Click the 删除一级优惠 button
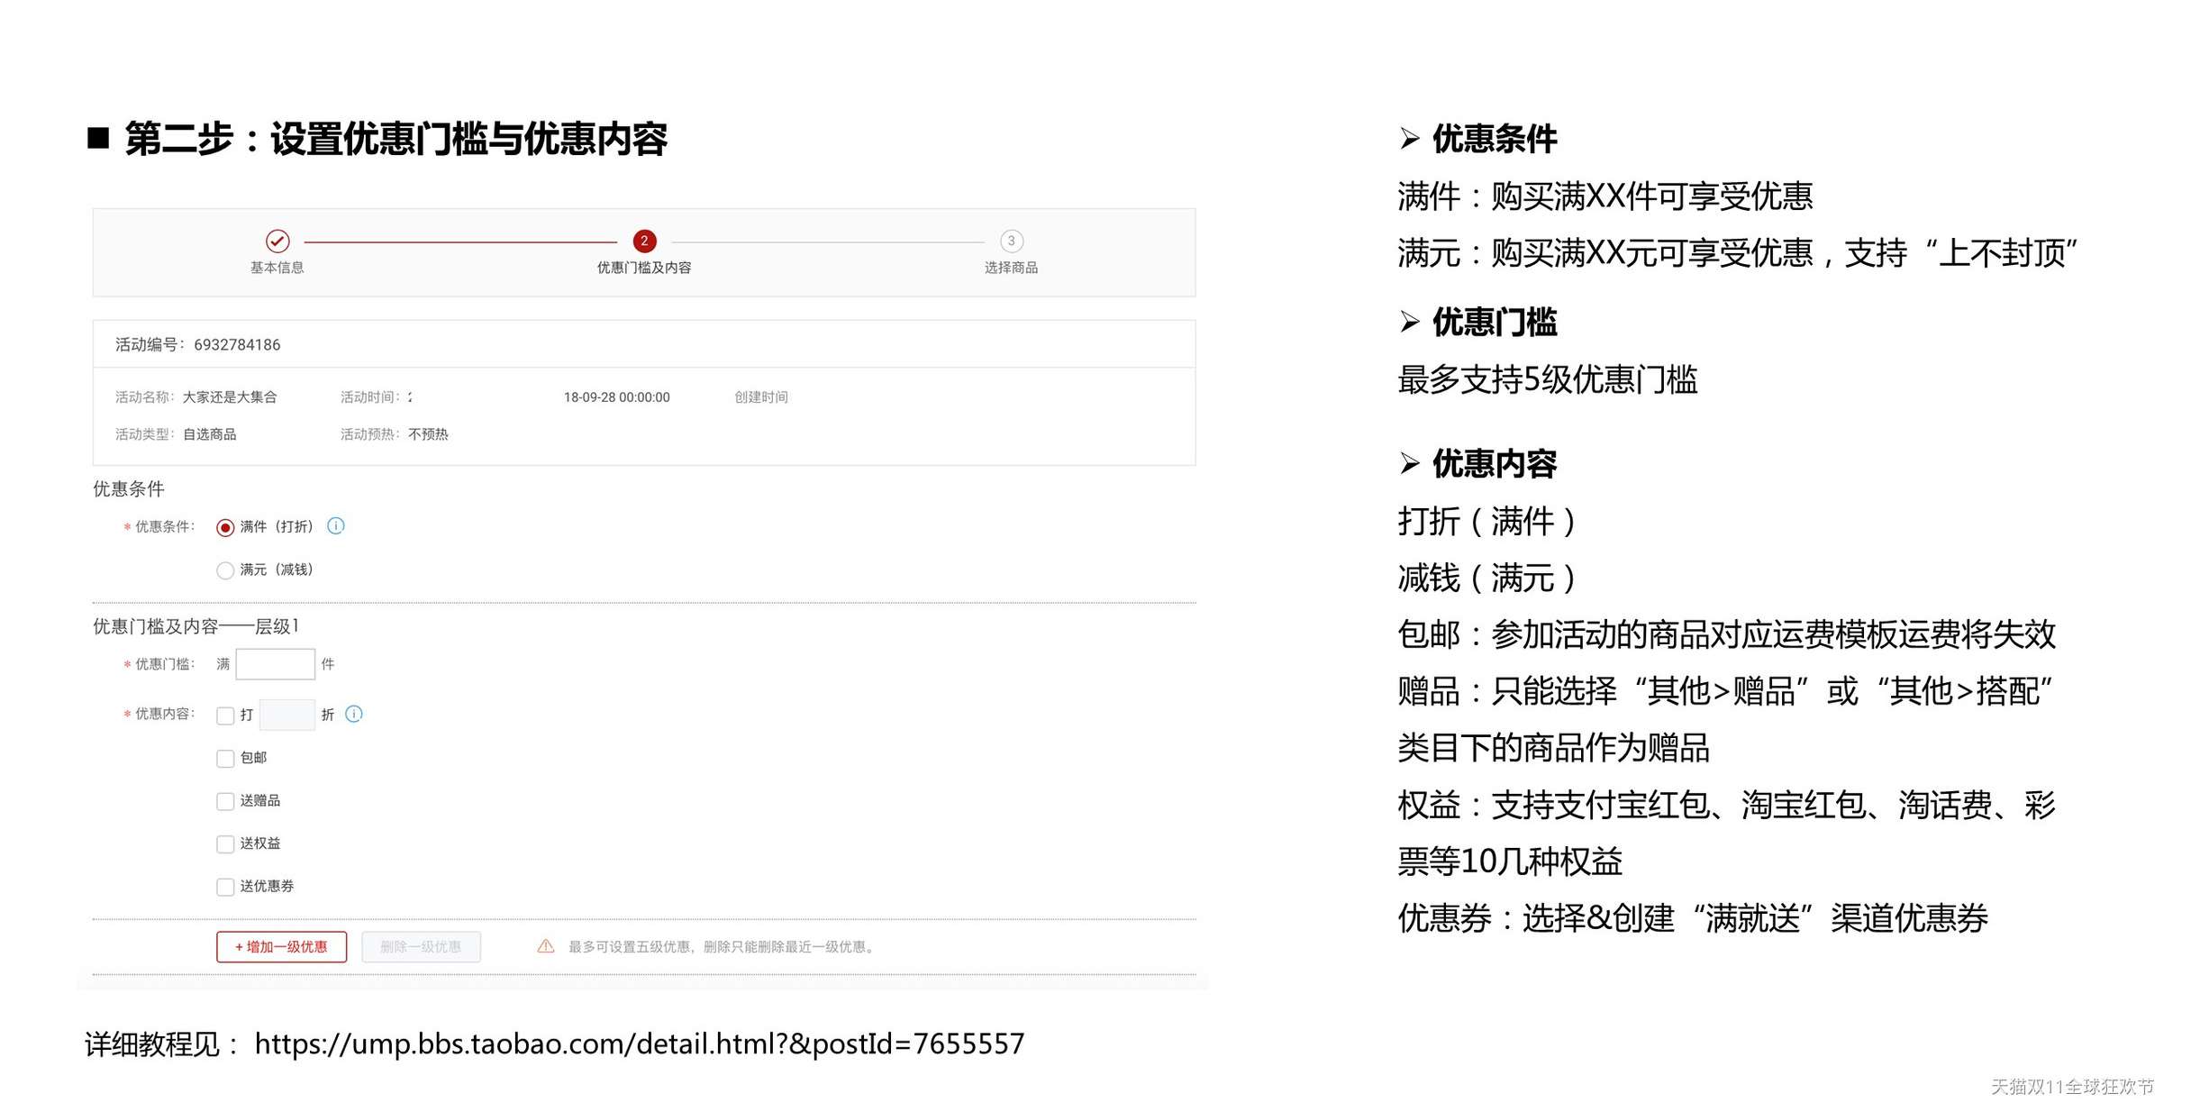 pos(421,946)
